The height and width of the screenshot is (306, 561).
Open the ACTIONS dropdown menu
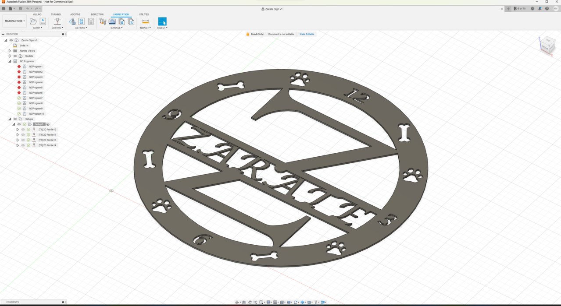81,28
